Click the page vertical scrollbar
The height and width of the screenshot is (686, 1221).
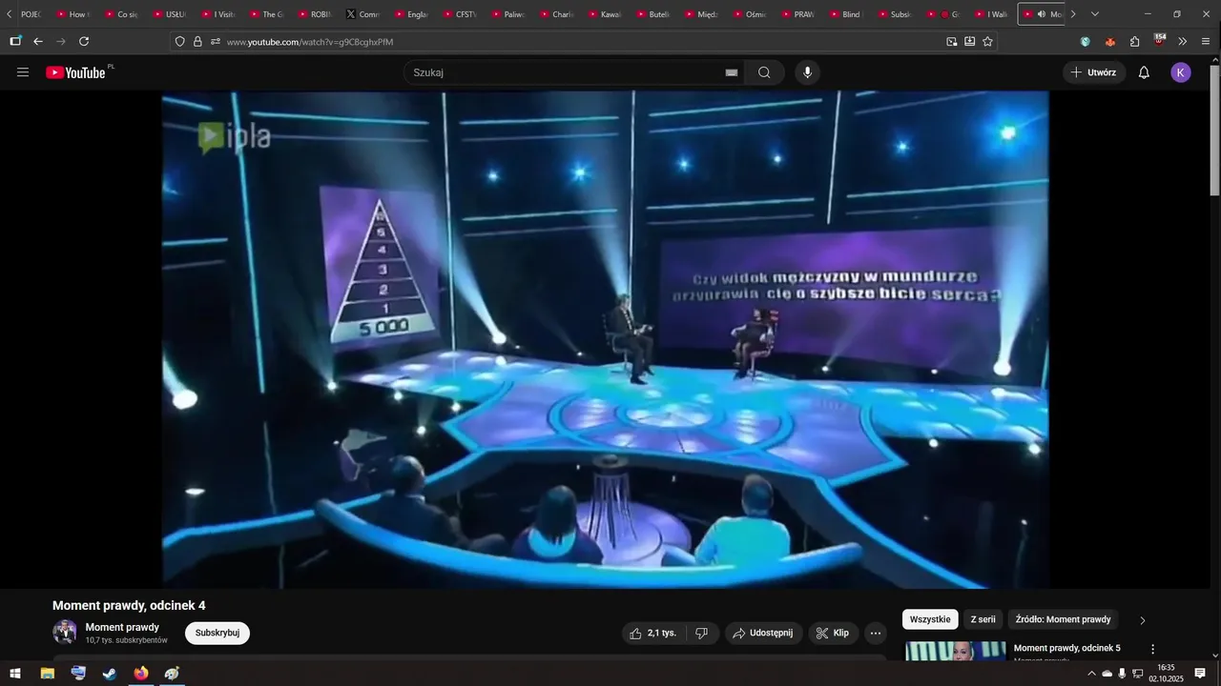[x=1214, y=131]
